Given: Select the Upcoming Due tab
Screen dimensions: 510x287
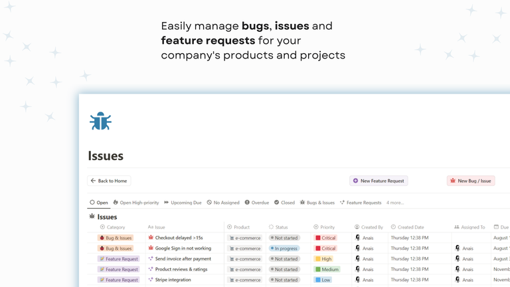Looking at the screenshot, I should 183,203.
